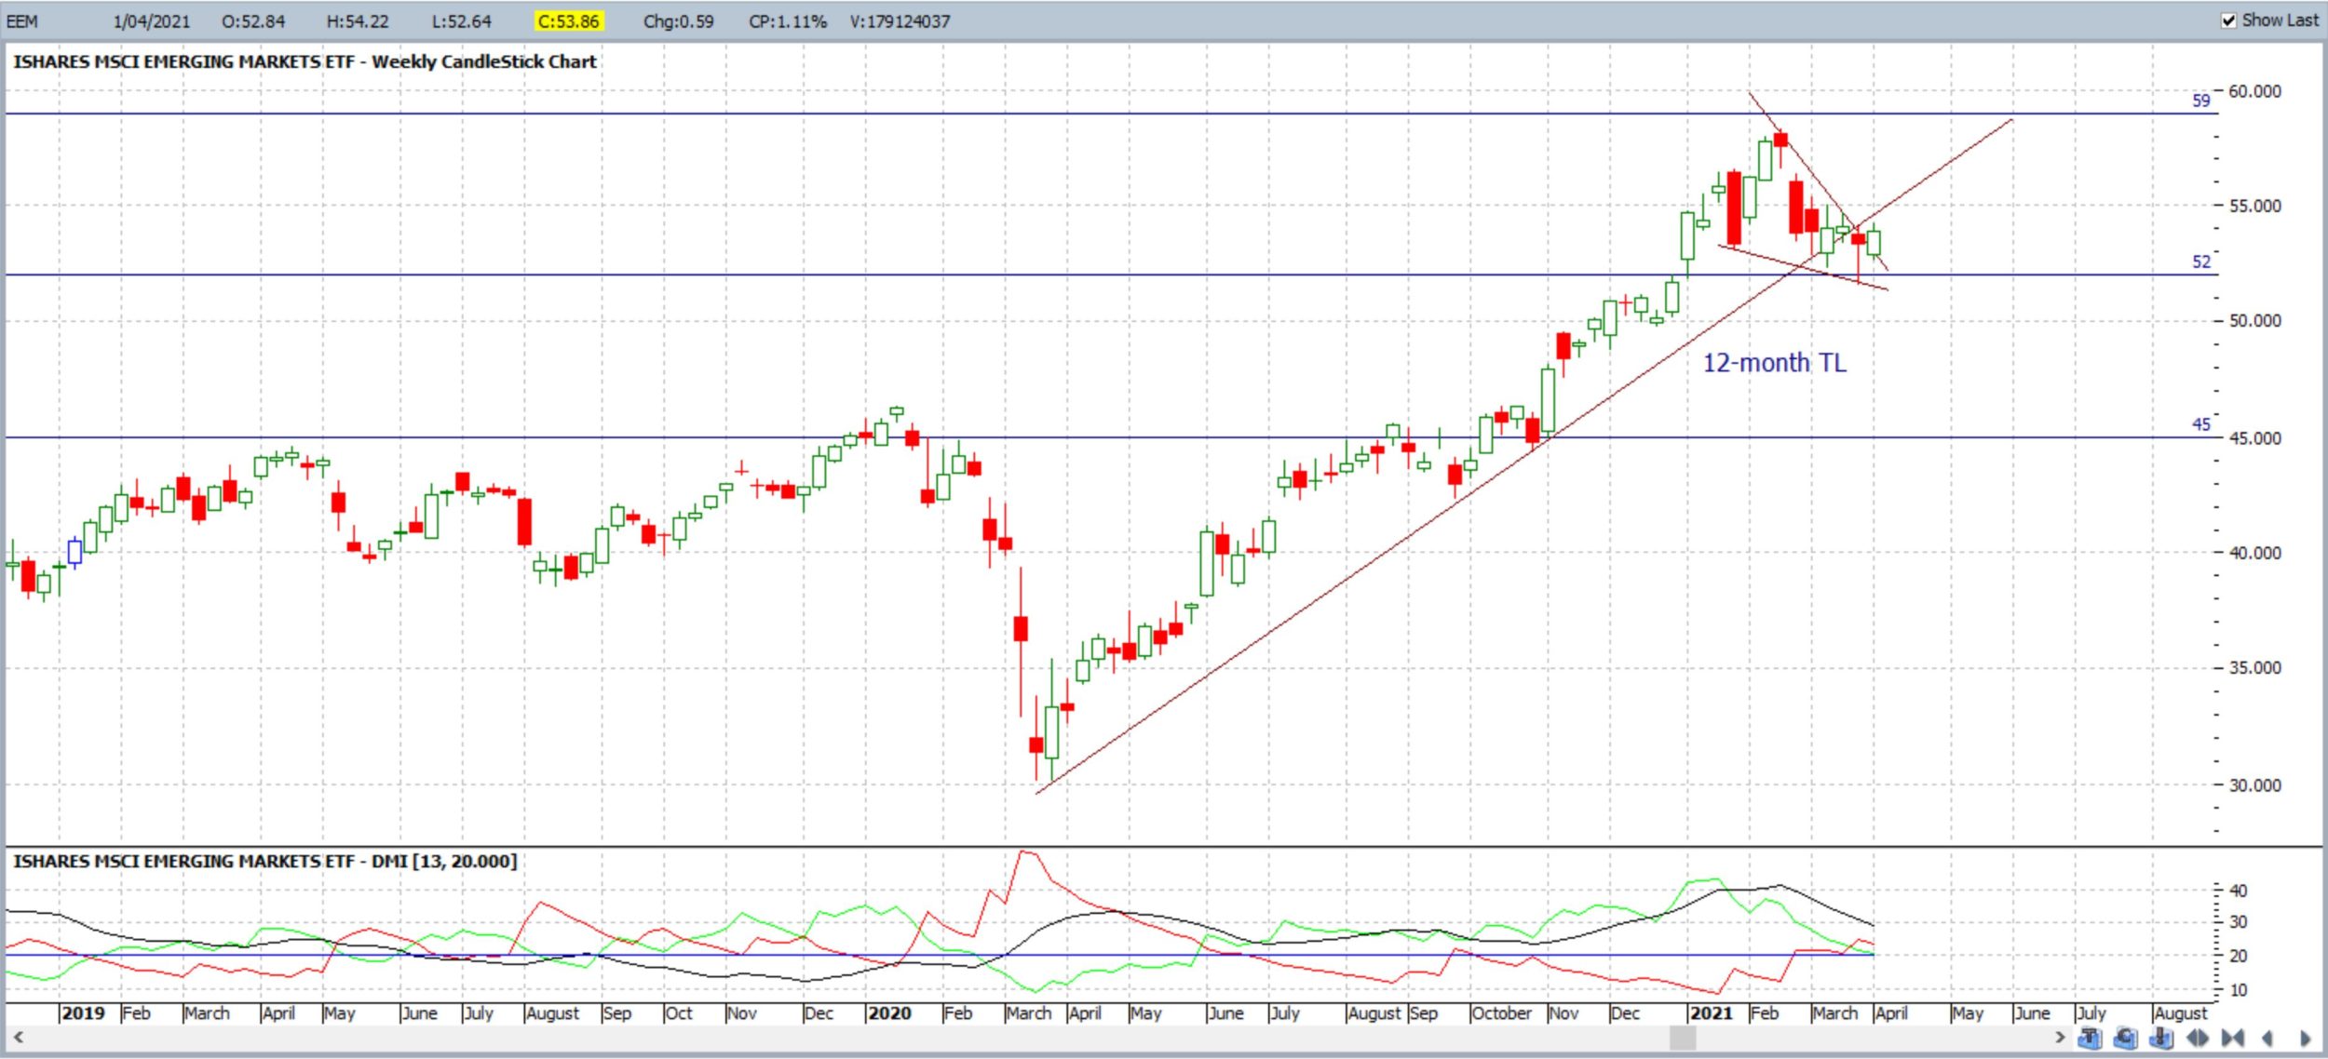Click the blue exclamation folder icon
Image resolution: width=2328 pixels, height=1059 pixels.
tap(2160, 1038)
